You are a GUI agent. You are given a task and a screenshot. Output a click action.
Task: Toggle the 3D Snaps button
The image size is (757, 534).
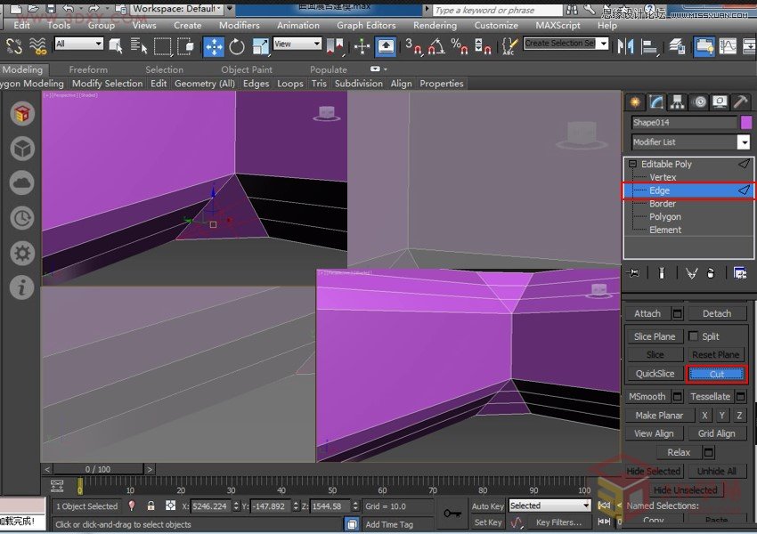(x=414, y=47)
